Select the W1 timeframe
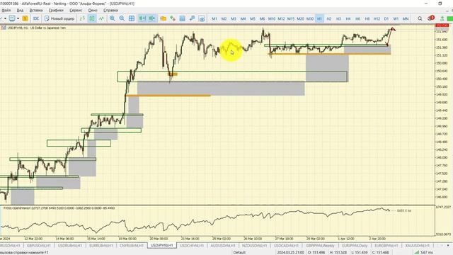453x255 pixels. (396, 18)
